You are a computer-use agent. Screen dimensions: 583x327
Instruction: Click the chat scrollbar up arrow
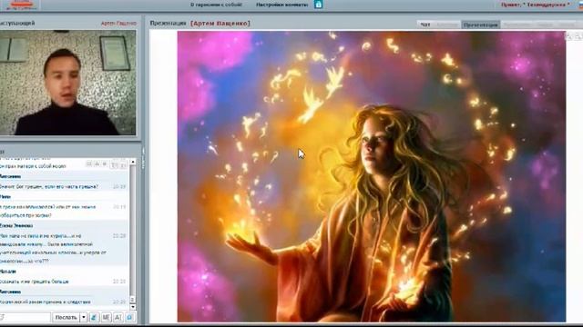pyautogui.click(x=133, y=162)
